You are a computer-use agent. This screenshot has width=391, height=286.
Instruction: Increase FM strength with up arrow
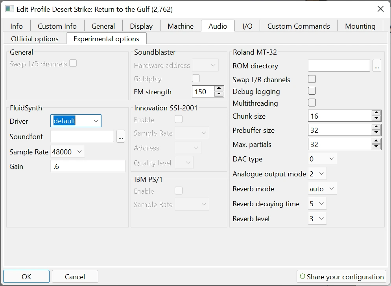219,89
